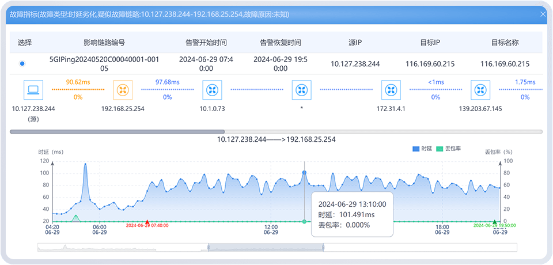Screen dimensions: 553x265
Task: Click the red alarm start marker on timeline
Action: (x=147, y=222)
